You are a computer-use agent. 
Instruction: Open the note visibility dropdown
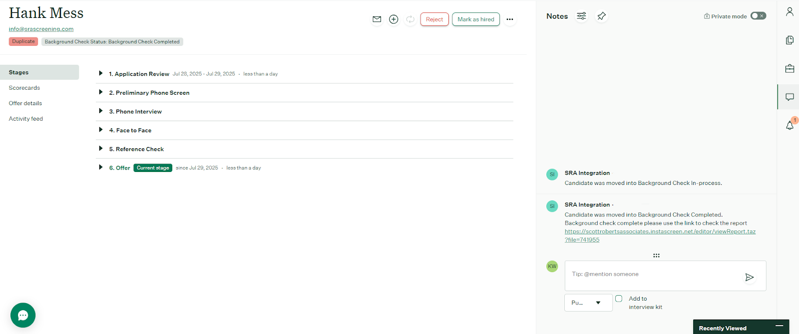588,303
